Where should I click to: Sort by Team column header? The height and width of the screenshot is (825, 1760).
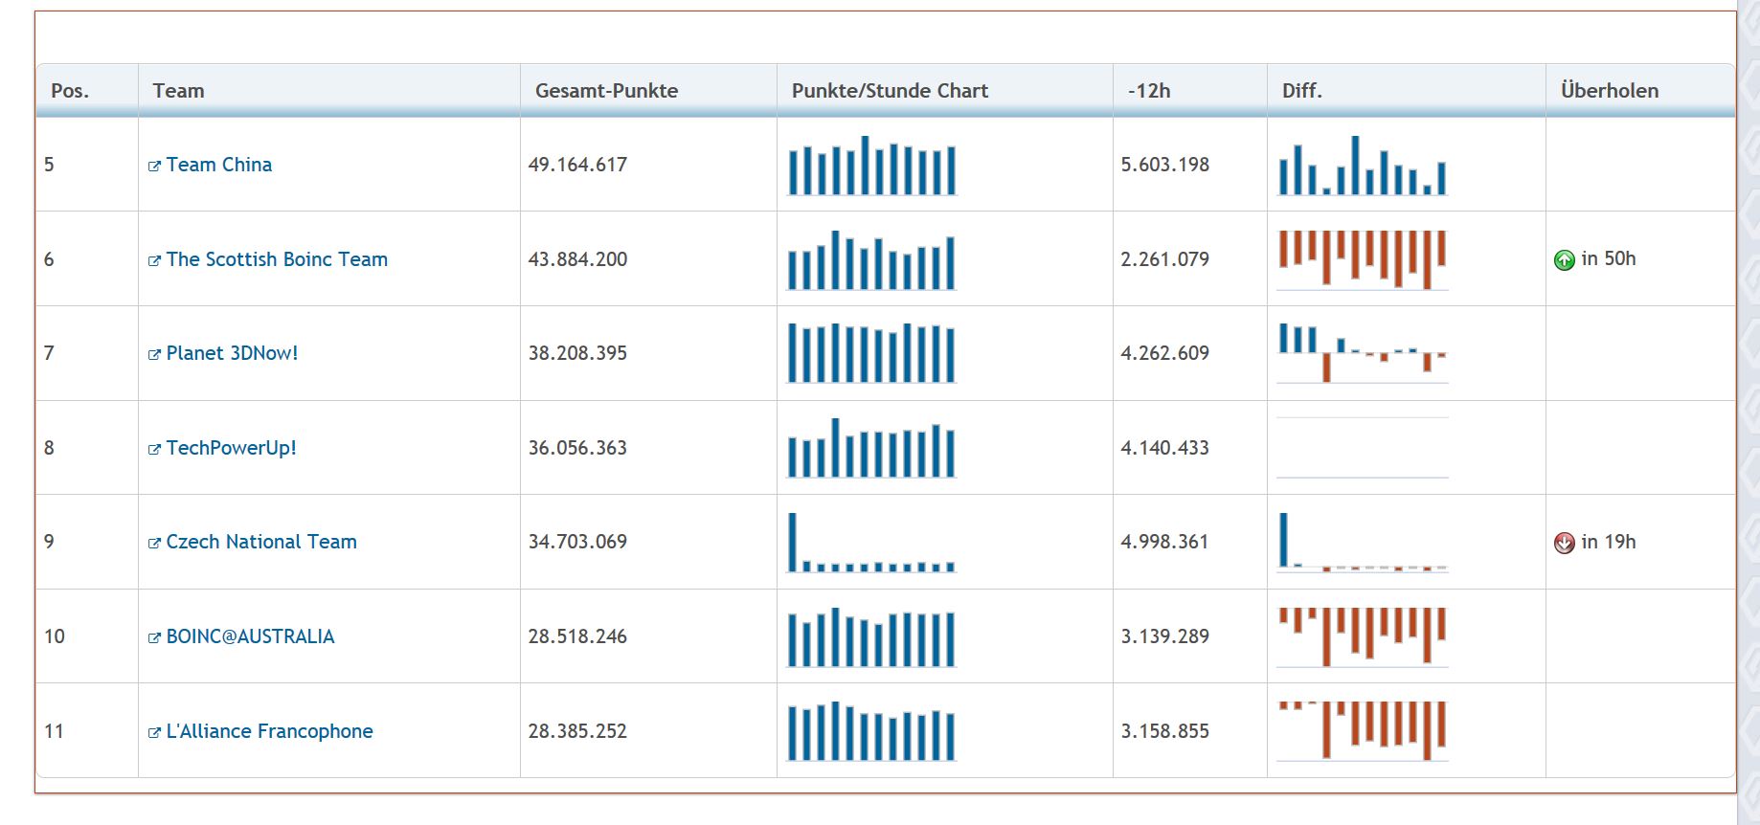point(329,91)
